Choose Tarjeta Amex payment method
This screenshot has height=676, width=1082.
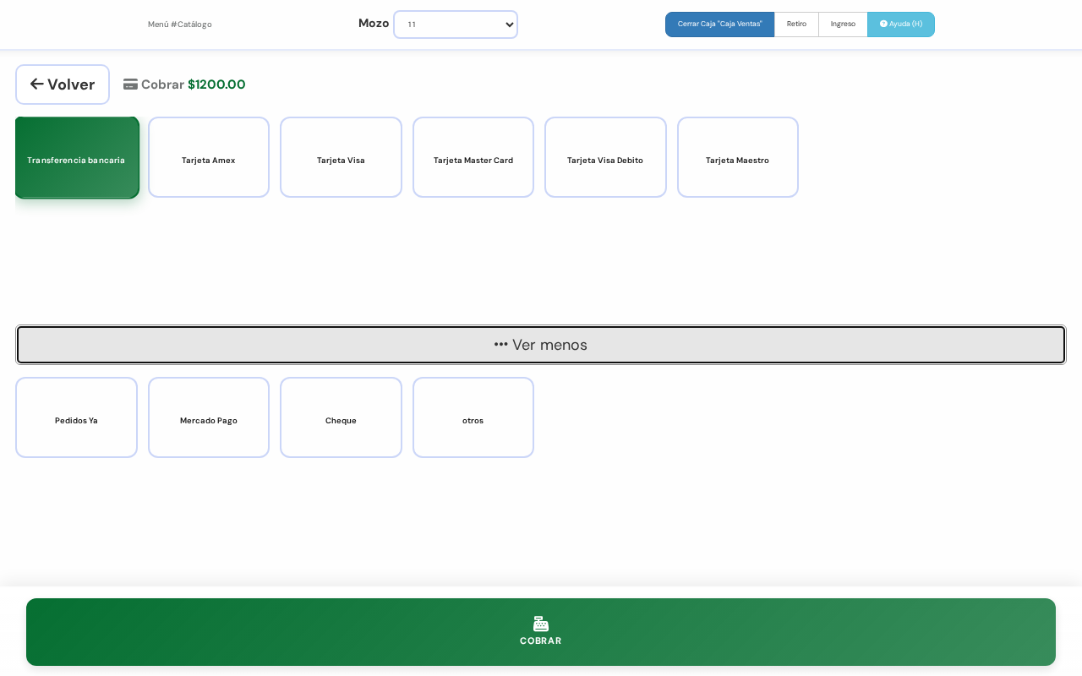pos(209,157)
